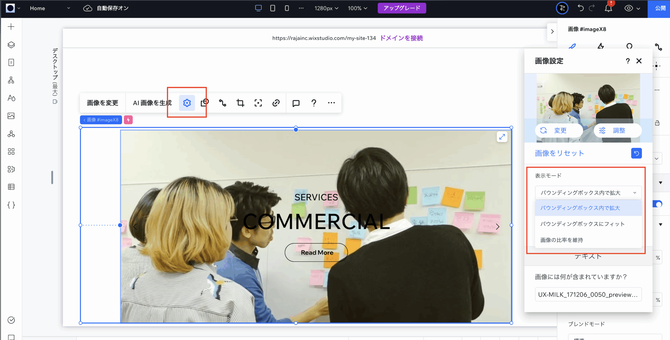Open Layers panel in left sidebar
The image size is (670, 340).
coord(11,45)
